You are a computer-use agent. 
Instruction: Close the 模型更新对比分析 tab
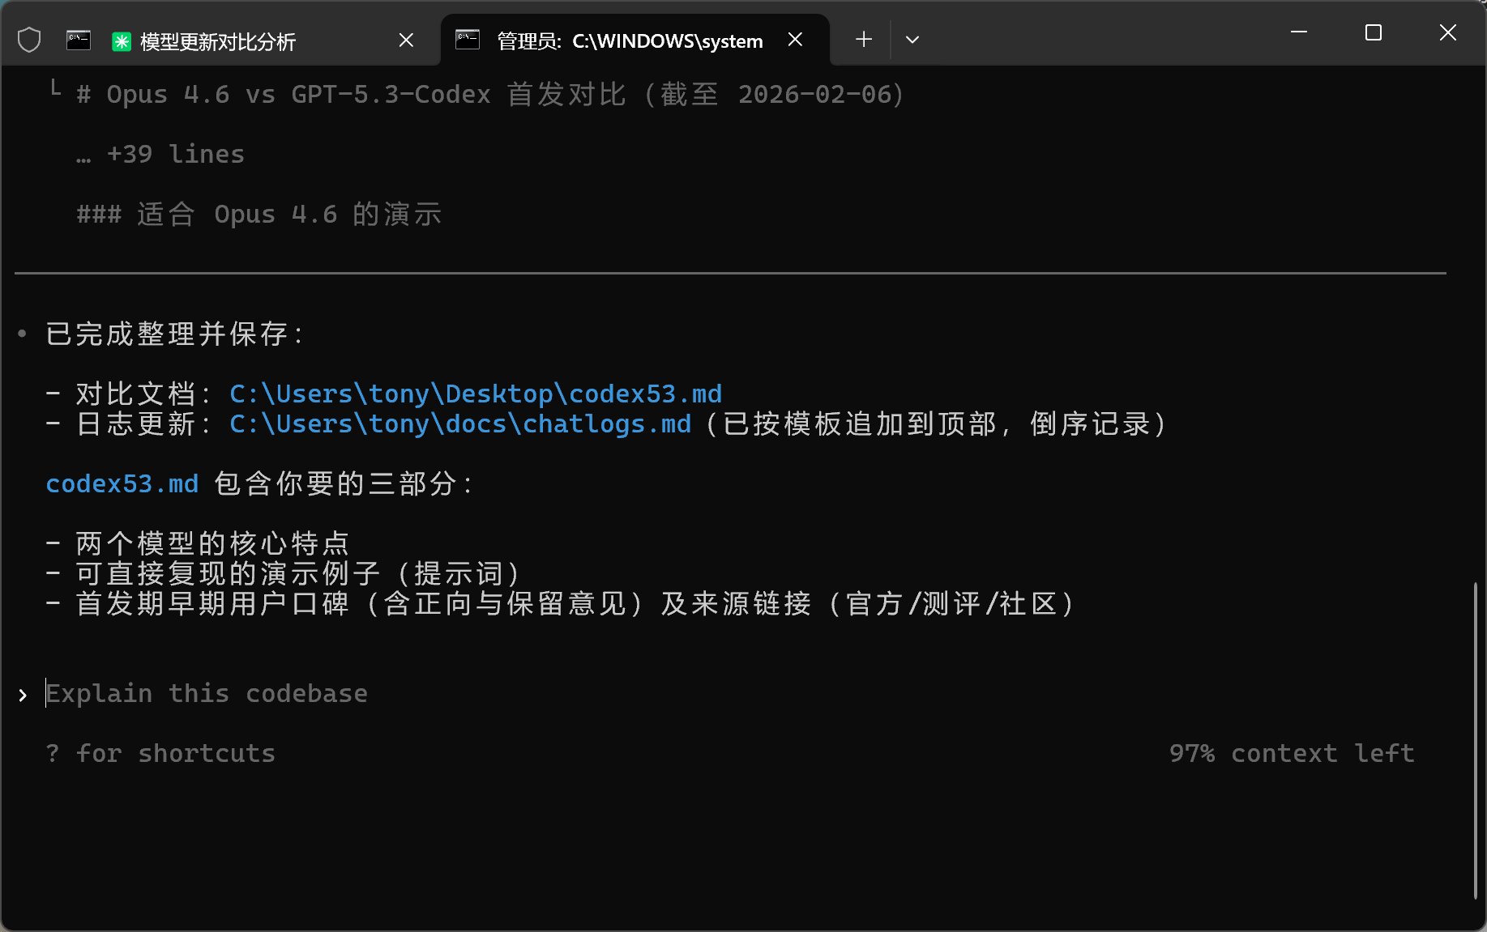[x=407, y=40]
